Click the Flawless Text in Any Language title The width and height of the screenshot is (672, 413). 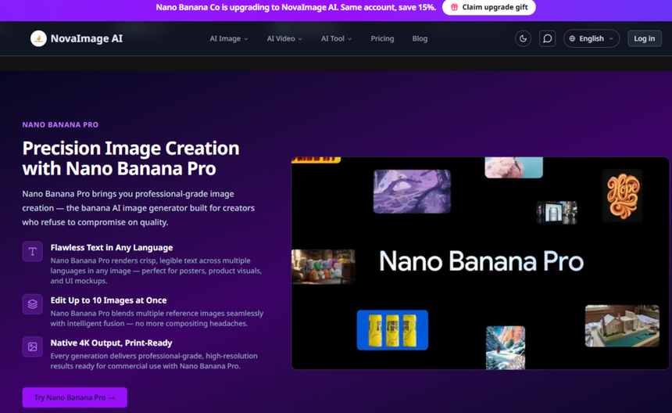pyautogui.click(x=112, y=247)
